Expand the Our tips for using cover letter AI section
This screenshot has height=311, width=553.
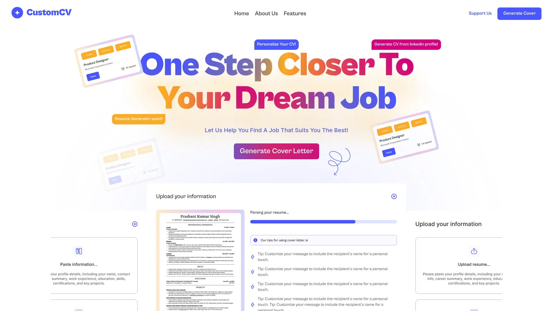click(x=323, y=240)
